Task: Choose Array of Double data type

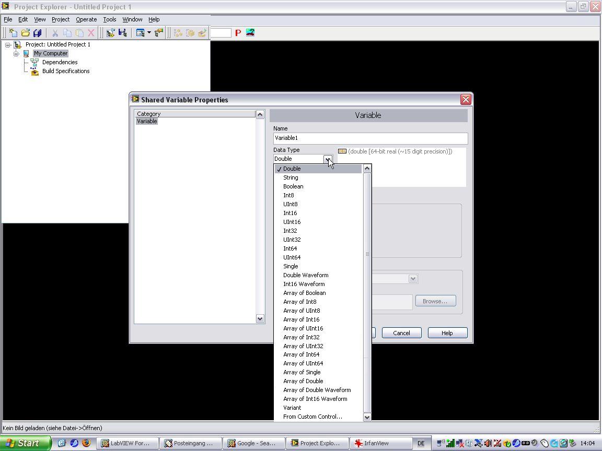Action: coord(318,381)
